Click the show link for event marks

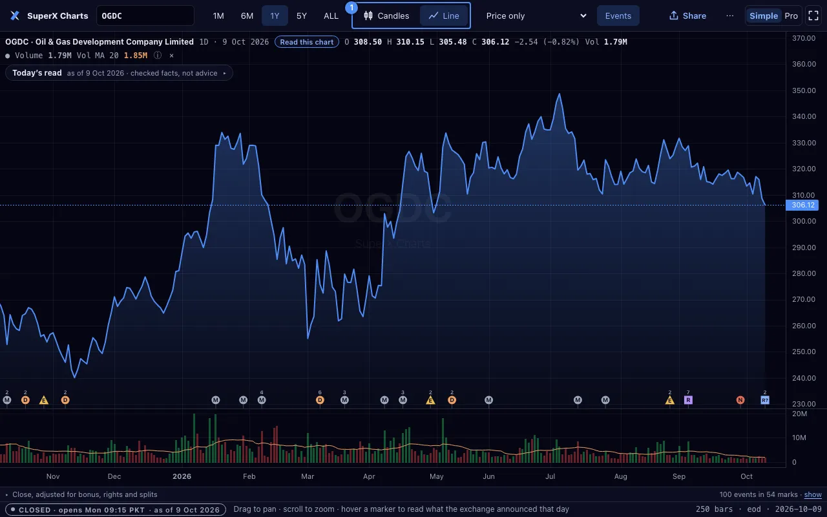click(x=813, y=494)
